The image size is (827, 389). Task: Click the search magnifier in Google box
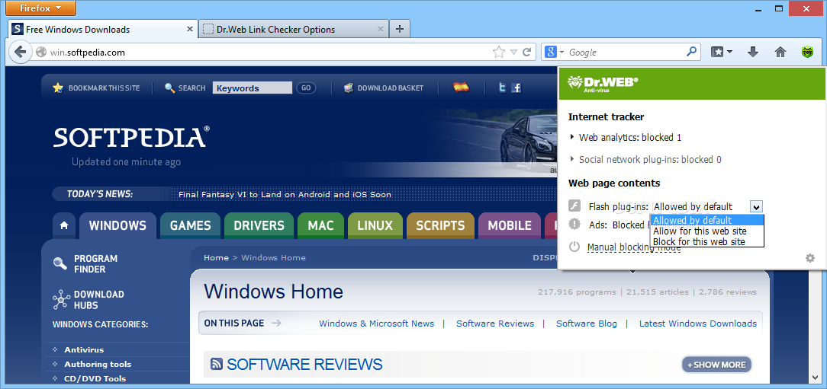click(x=691, y=52)
